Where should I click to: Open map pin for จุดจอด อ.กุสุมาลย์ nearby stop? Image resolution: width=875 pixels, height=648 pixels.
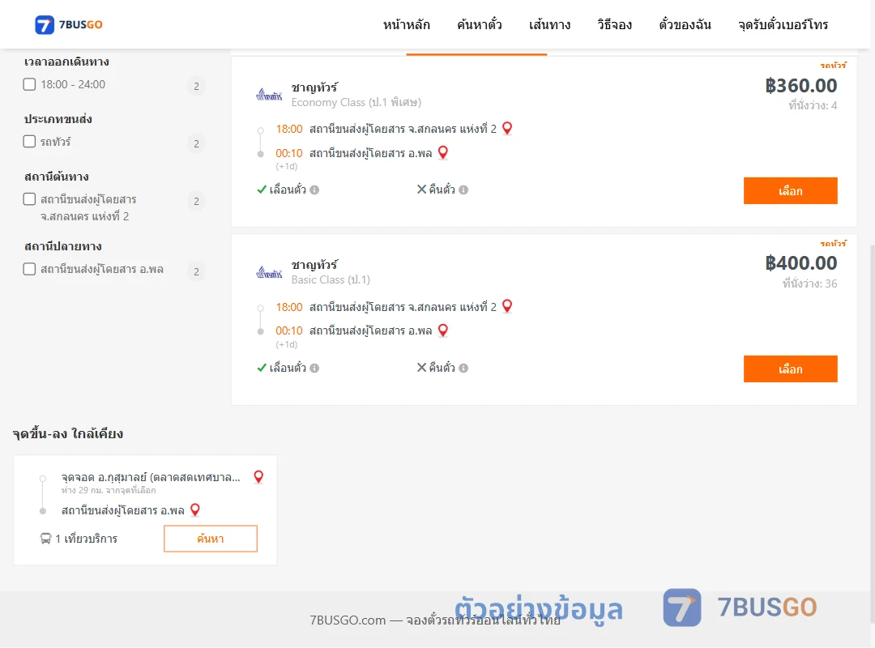coord(258,476)
